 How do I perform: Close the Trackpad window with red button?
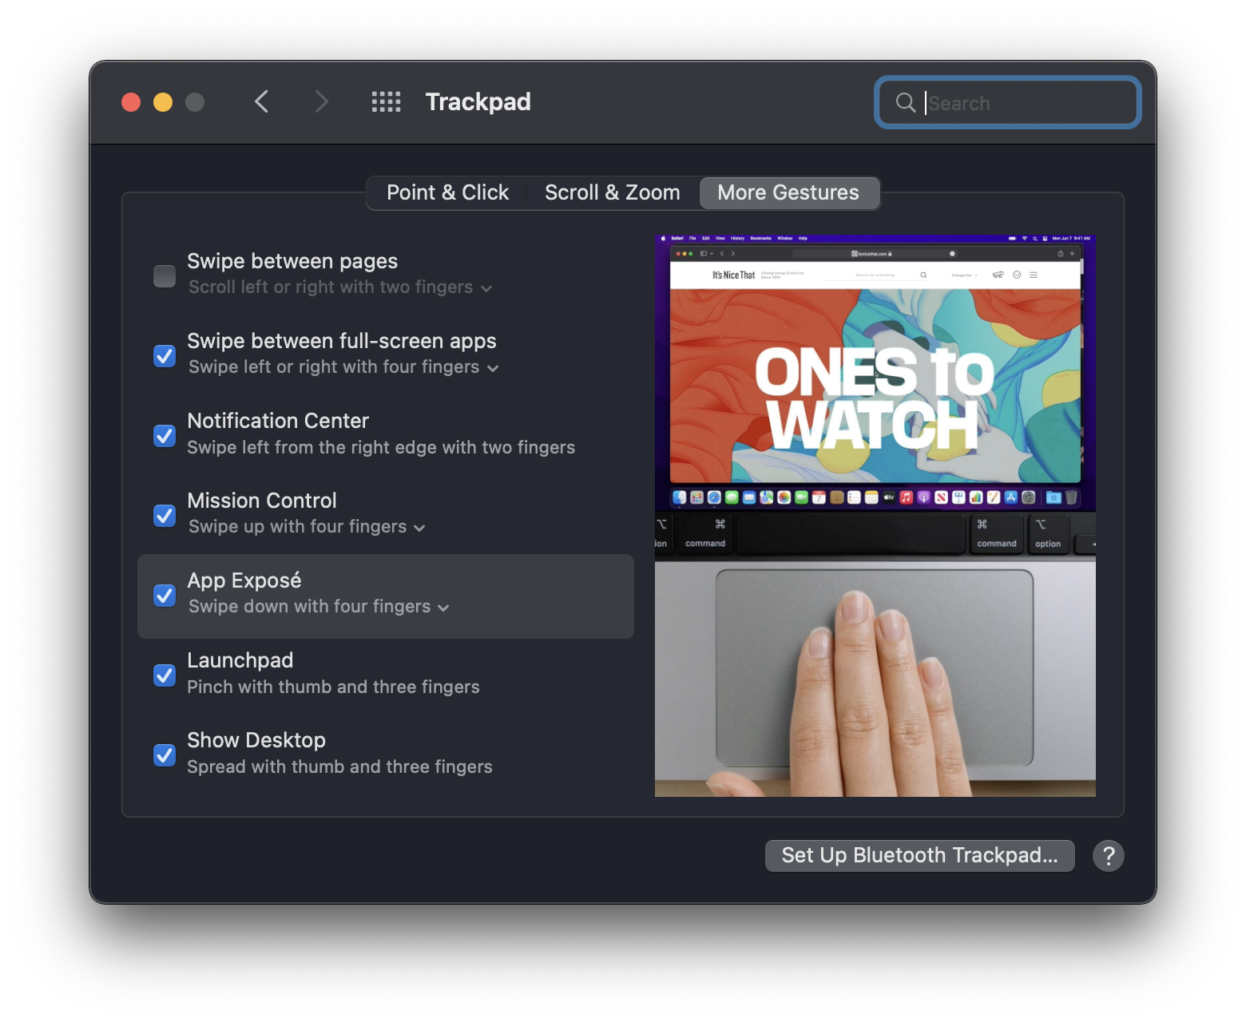coord(131,102)
